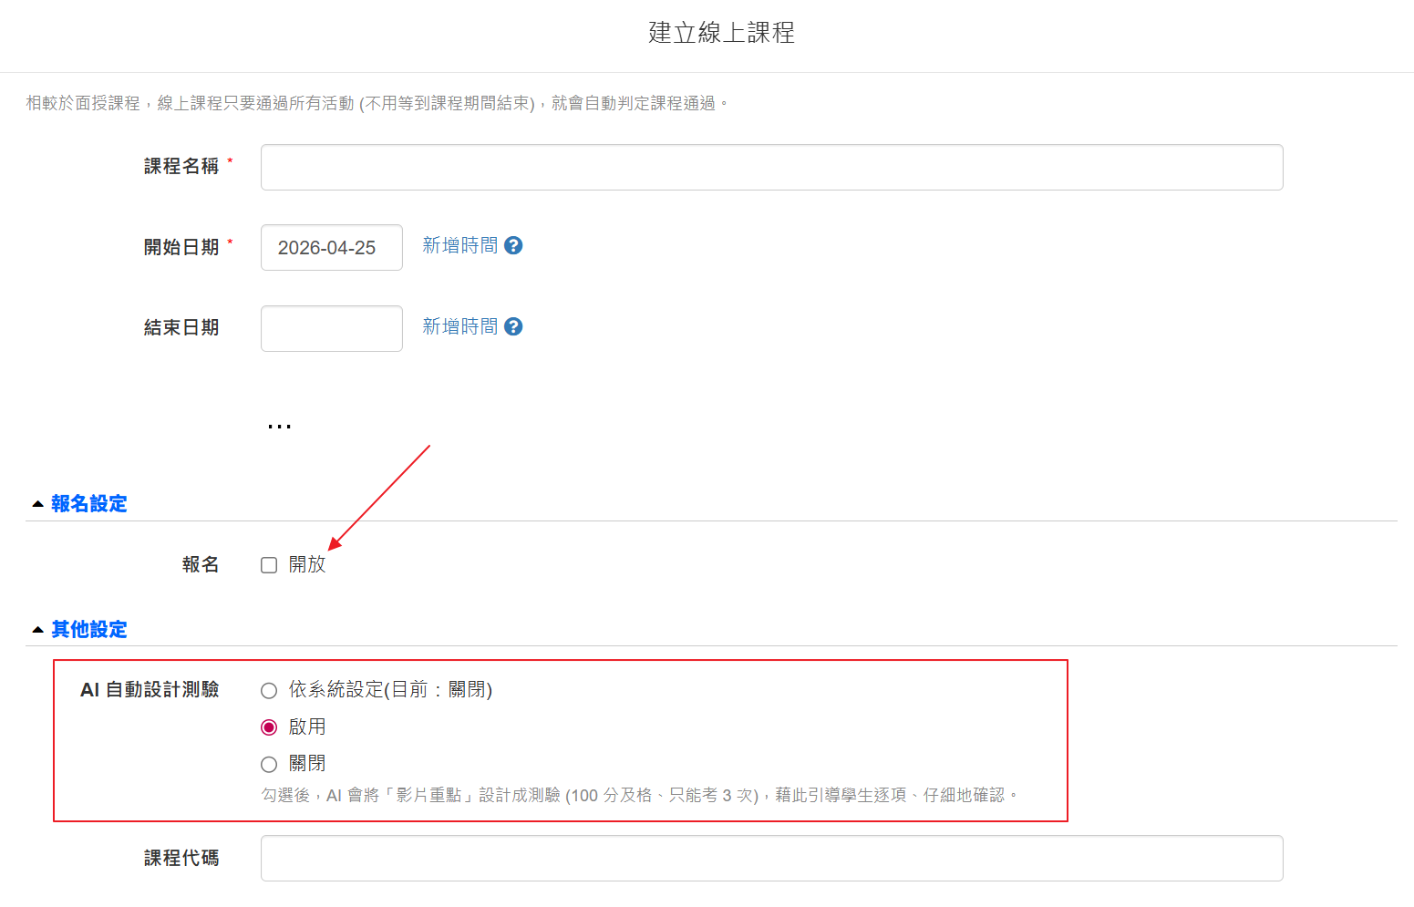Click the empty 結束日期 date field
The width and height of the screenshot is (1414, 907).
tap(331, 329)
